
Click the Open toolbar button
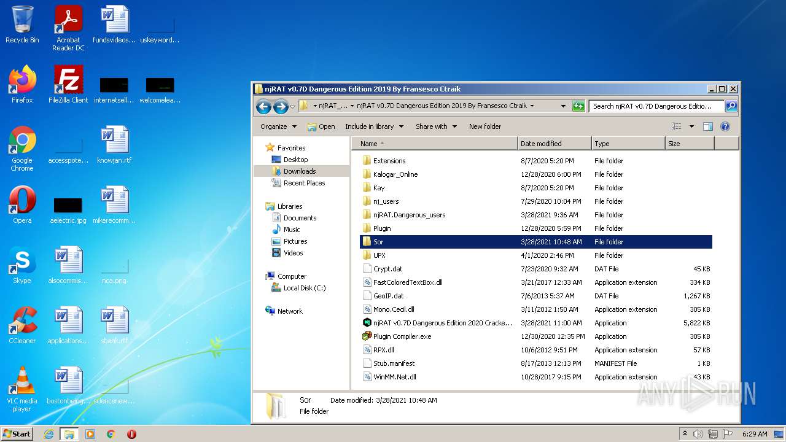(321, 126)
